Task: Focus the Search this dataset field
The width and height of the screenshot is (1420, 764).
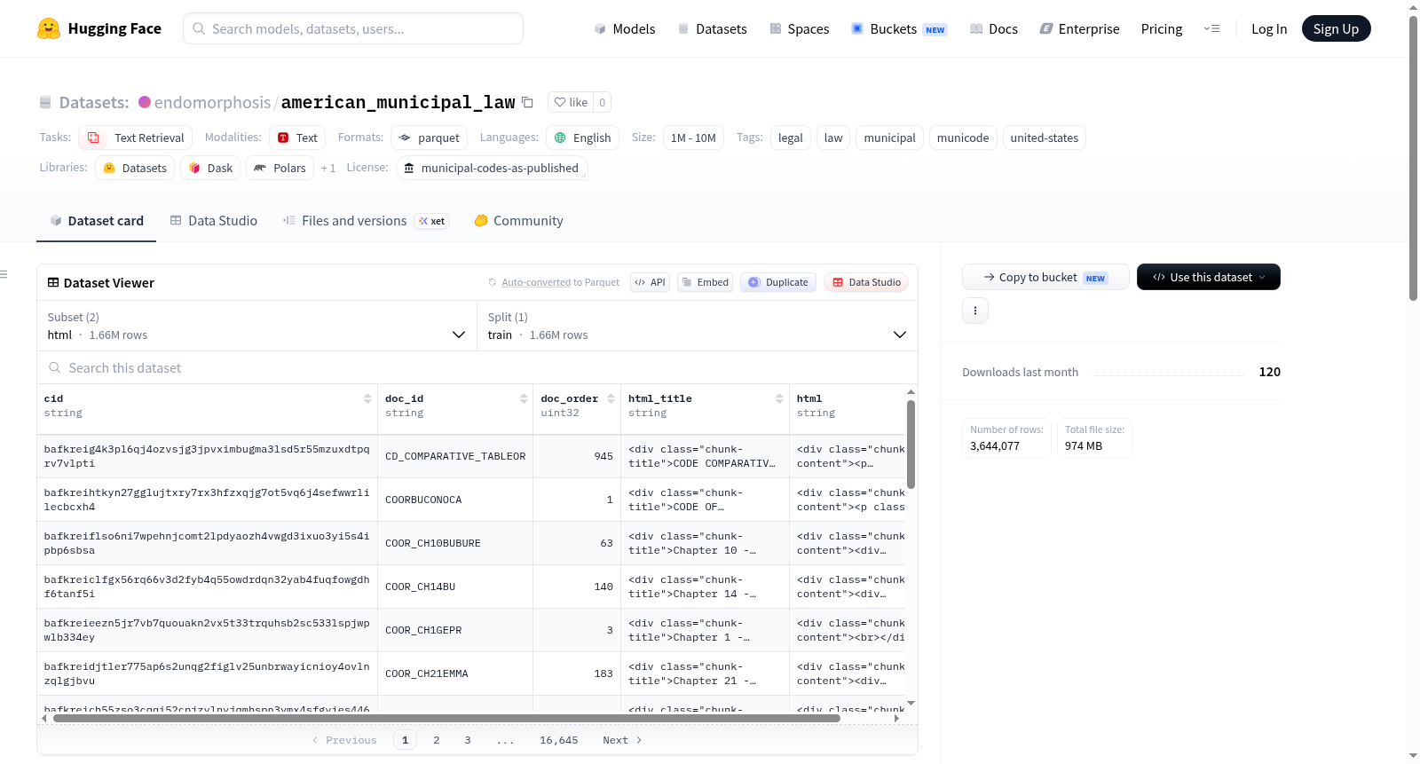Action: coord(477,367)
